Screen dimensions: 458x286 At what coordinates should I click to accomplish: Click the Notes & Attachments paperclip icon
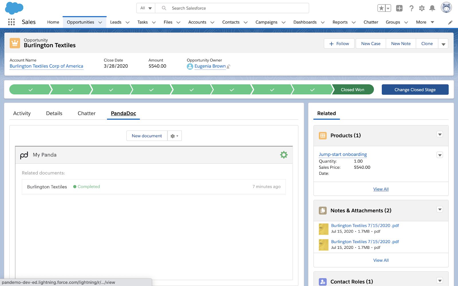coord(323,210)
